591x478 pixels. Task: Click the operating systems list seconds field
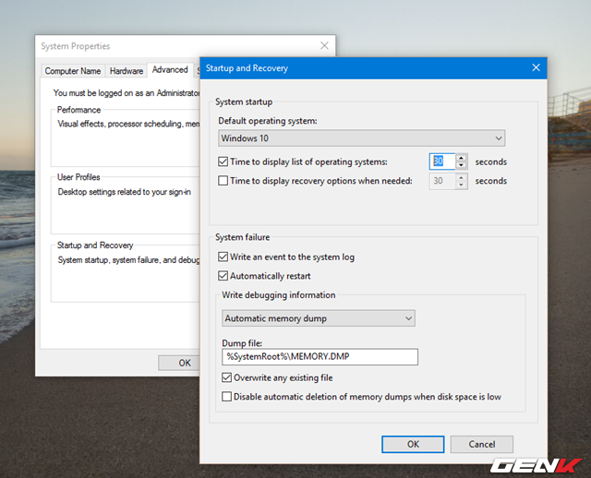tap(441, 161)
